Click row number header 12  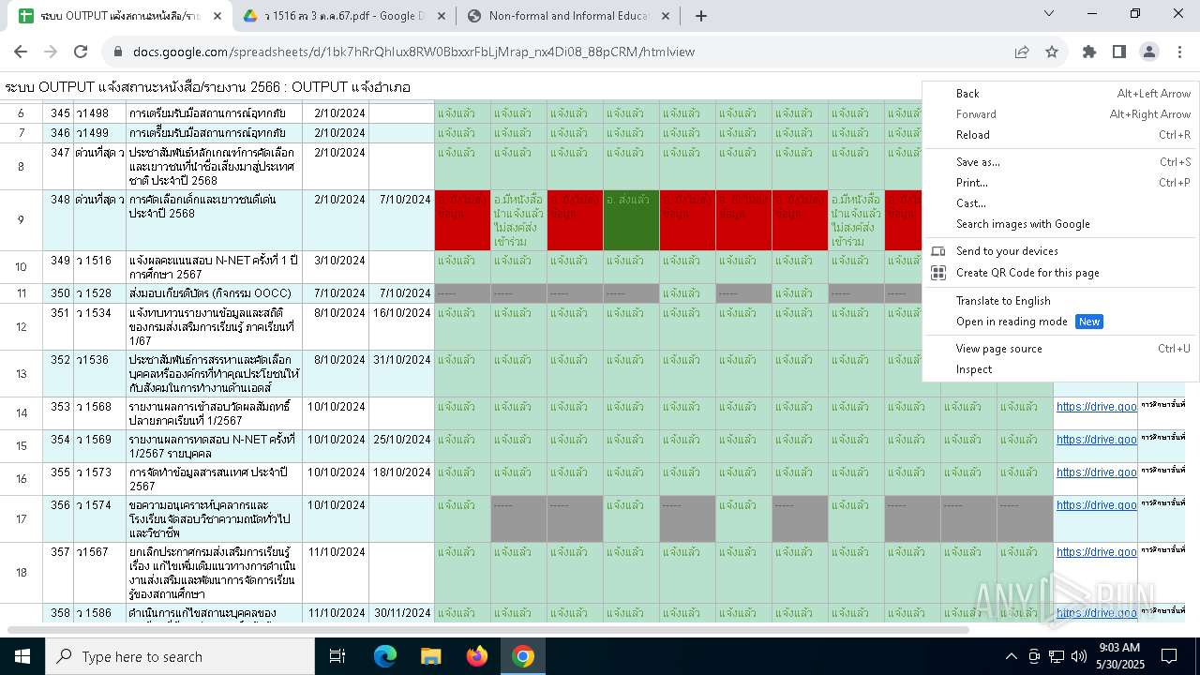tap(22, 326)
